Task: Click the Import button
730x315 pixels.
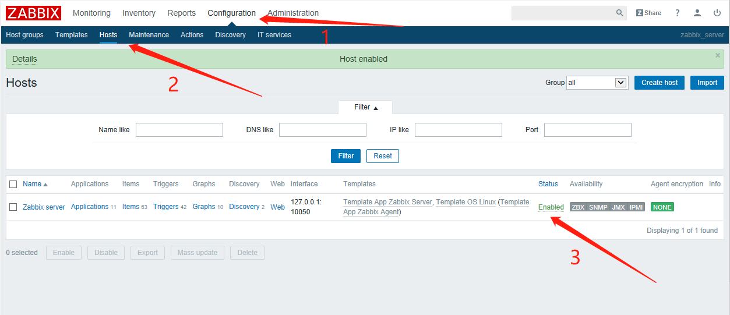Action: point(707,83)
